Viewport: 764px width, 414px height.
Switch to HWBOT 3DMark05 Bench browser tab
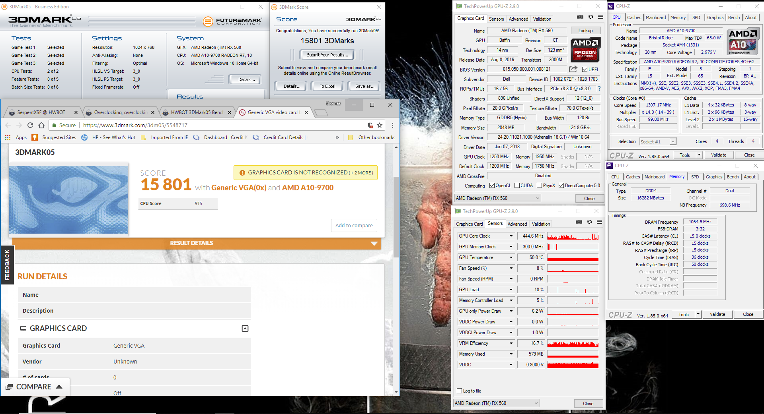point(198,112)
